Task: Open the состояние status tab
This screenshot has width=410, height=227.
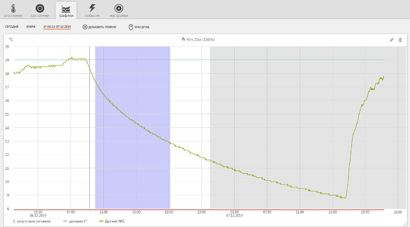Action: (x=40, y=10)
